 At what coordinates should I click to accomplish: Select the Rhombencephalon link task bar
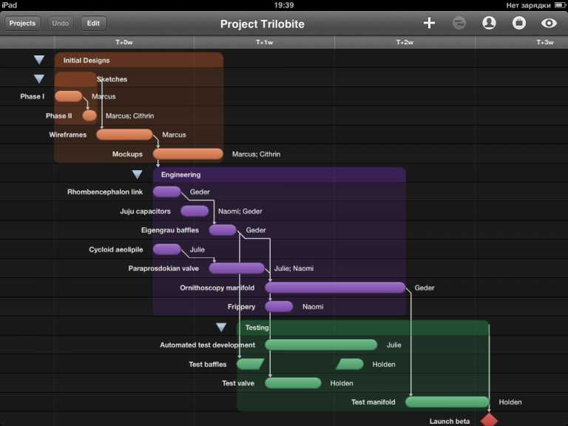(x=166, y=192)
